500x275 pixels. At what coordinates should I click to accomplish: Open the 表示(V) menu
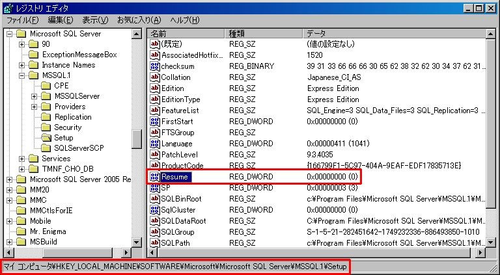click(x=95, y=20)
